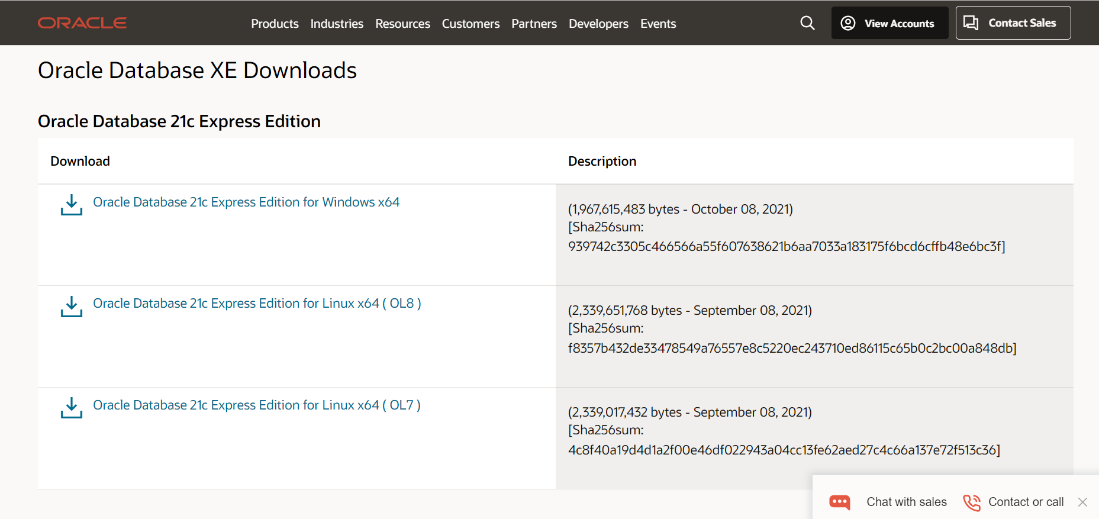1099x519 pixels.
Task: Open the Partners menu
Action: point(534,24)
